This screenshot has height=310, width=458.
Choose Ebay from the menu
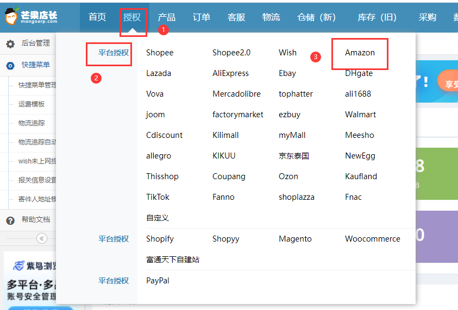click(287, 73)
